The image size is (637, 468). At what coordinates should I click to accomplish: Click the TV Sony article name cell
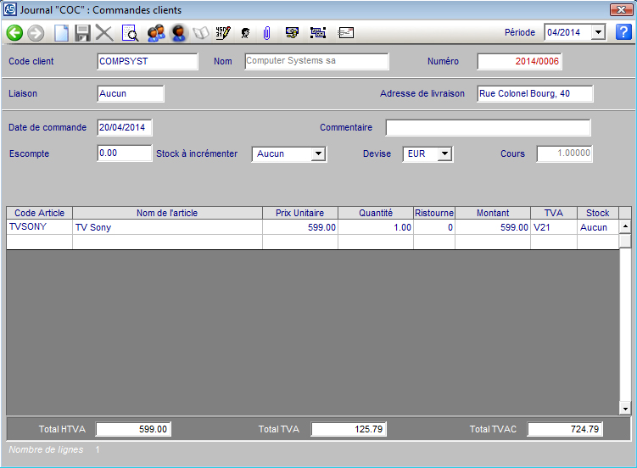(x=167, y=227)
